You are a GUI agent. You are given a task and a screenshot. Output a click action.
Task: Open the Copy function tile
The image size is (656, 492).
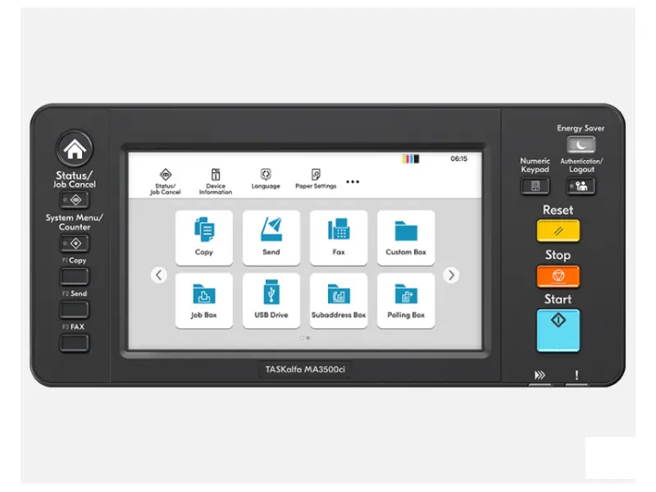pyautogui.click(x=203, y=238)
